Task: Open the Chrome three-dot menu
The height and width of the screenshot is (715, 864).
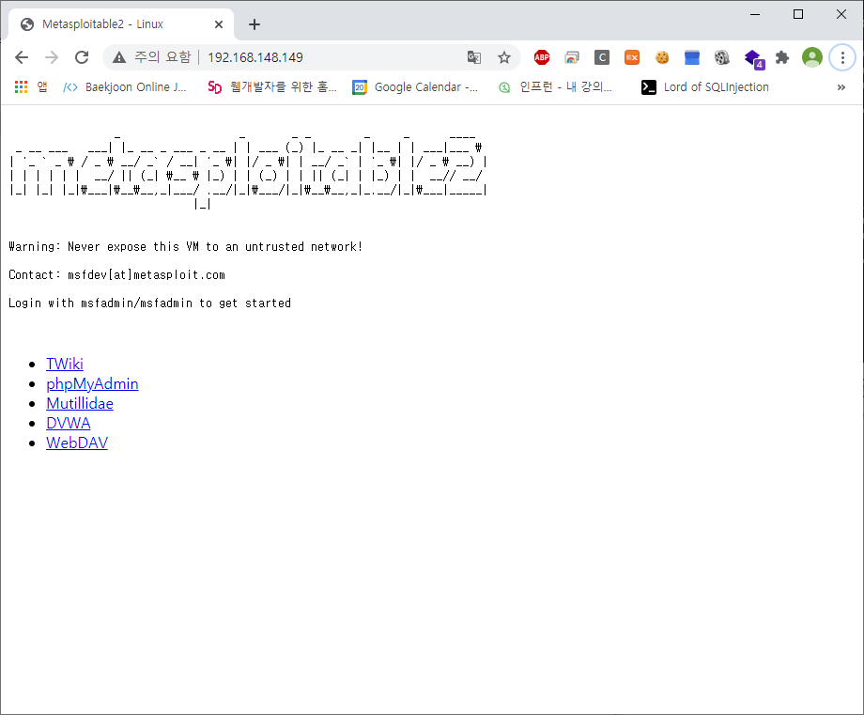Action: click(x=842, y=57)
